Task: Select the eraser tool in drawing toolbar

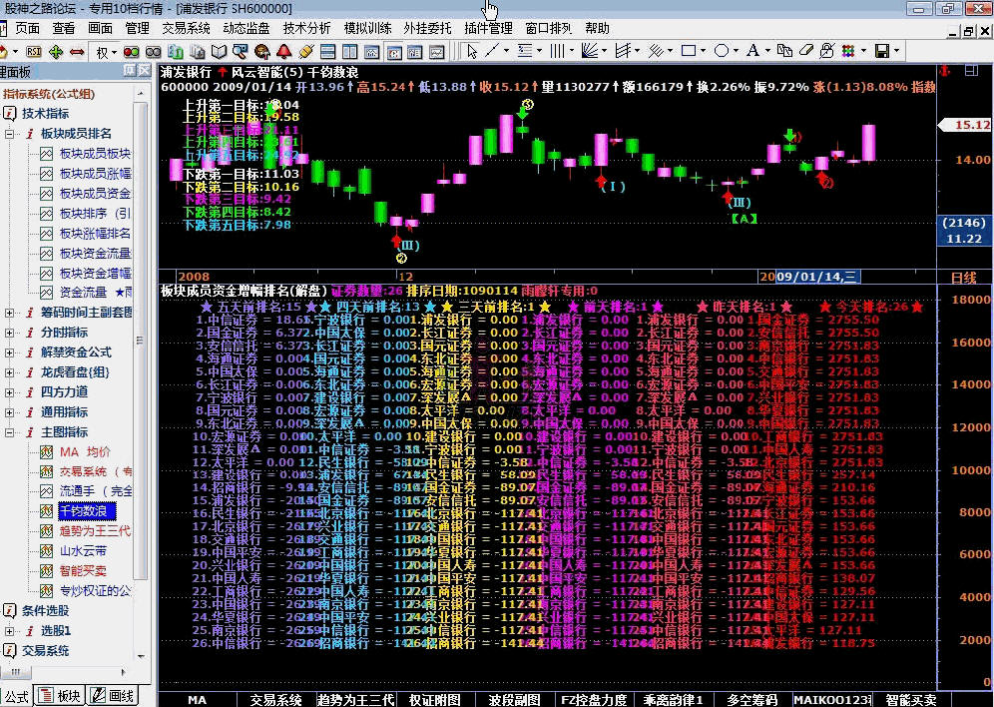Action: click(805, 51)
